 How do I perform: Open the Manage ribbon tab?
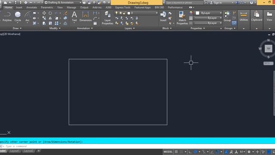tap(71, 7)
